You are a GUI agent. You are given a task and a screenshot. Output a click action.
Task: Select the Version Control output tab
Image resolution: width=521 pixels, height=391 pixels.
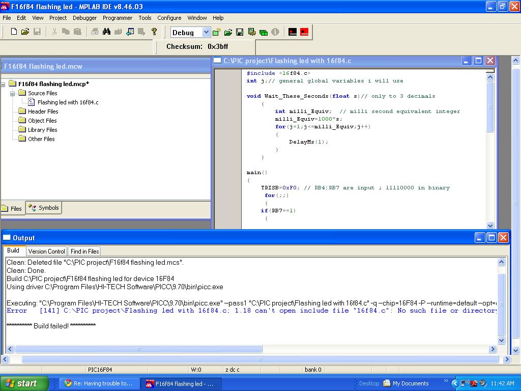pos(46,251)
